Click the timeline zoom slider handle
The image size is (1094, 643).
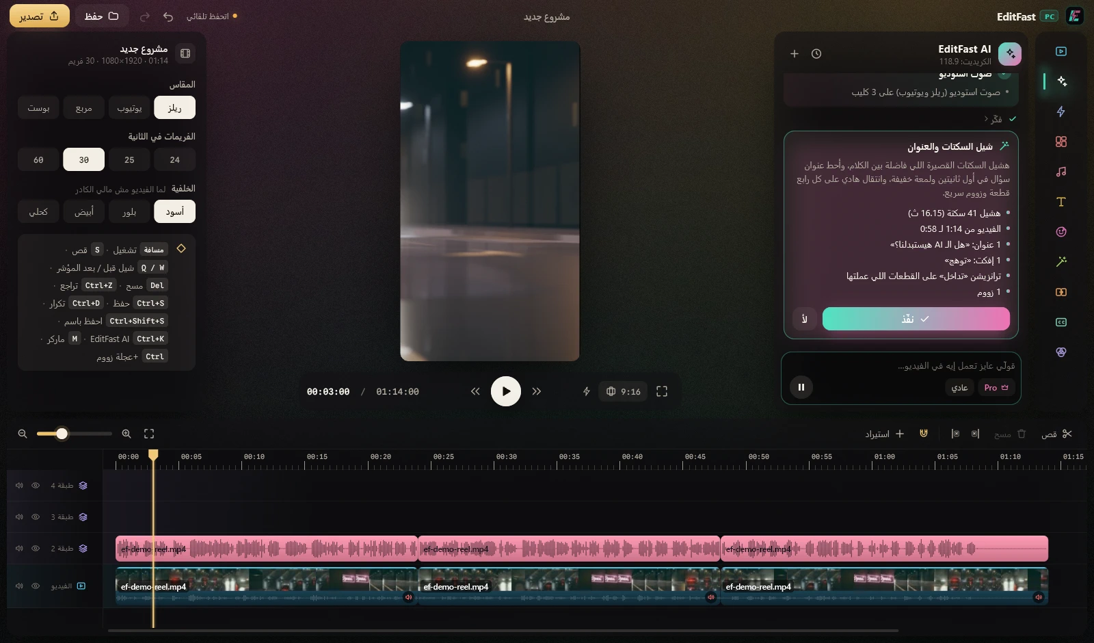pyautogui.click(x=62, y=434)
